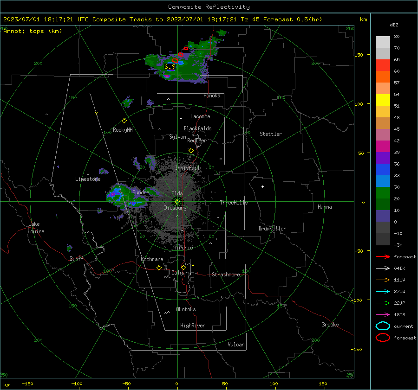The height and width of the screenshot is (390, 418).
Task: Click the cyan current ellipse icon
Action: pyautogui.click(x=383, y=326)
